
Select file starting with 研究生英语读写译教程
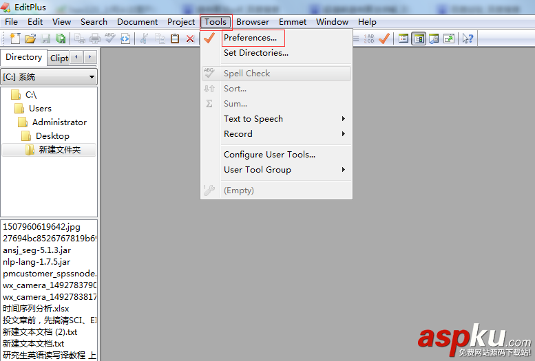click(x=49, y=355)
